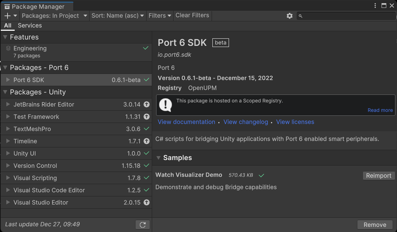Click the beta tag badge
Viewport: 397px width, 232px height.
point(221,43)
